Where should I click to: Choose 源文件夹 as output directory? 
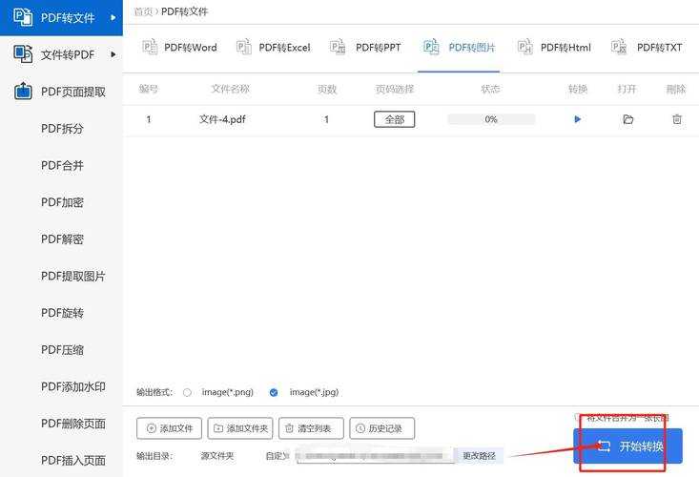217,456
